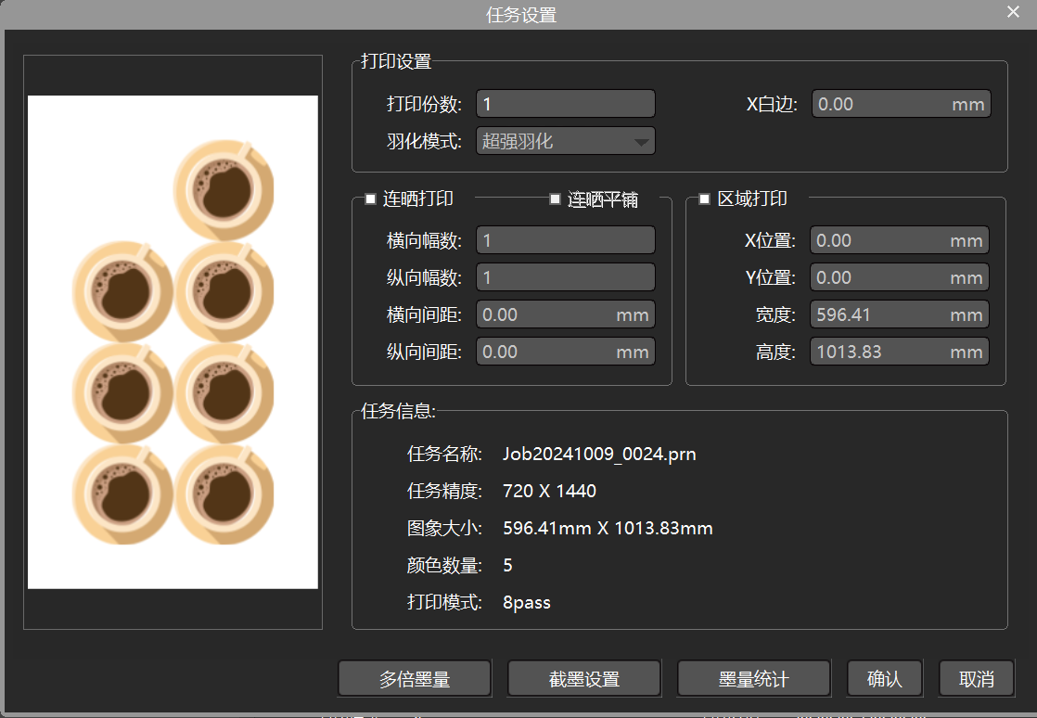Click the 纵向间距 input field
The width and height of the screenshot is (1037, 718).
[566, 351]
